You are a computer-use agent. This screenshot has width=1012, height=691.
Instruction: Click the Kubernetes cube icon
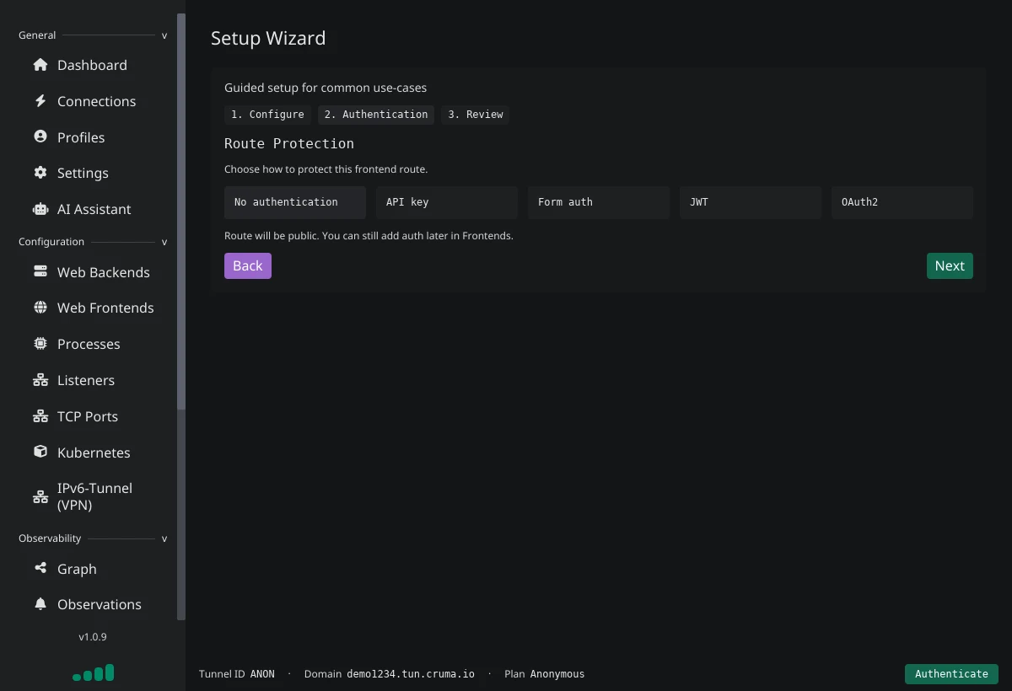(x=40, y=452)
